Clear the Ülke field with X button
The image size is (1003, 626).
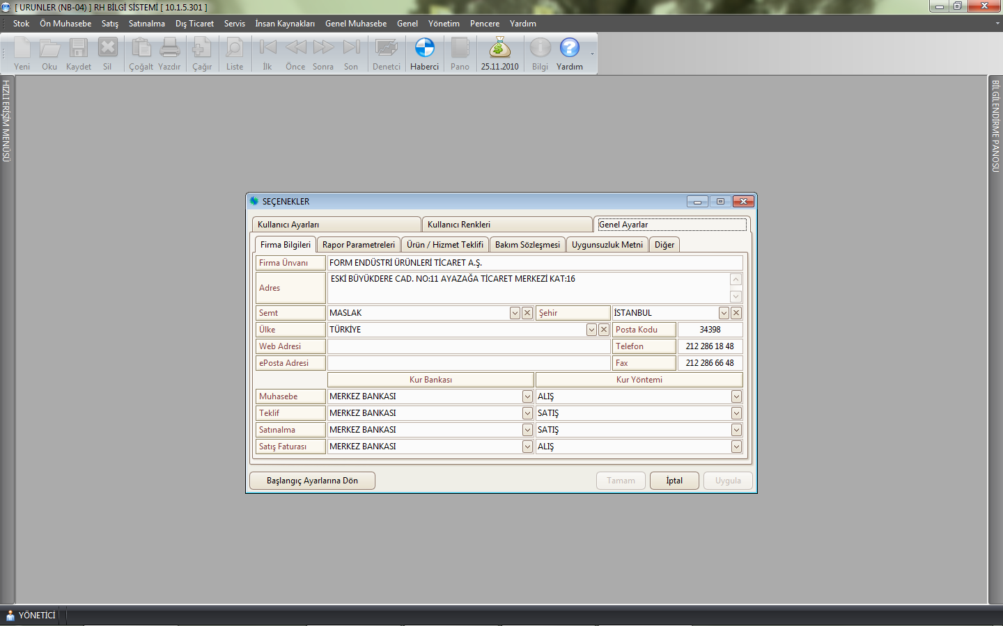click(x=604, y=330)
